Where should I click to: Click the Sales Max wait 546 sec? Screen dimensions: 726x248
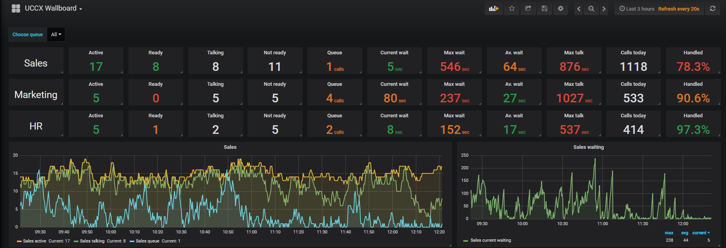tap(454, 67)
